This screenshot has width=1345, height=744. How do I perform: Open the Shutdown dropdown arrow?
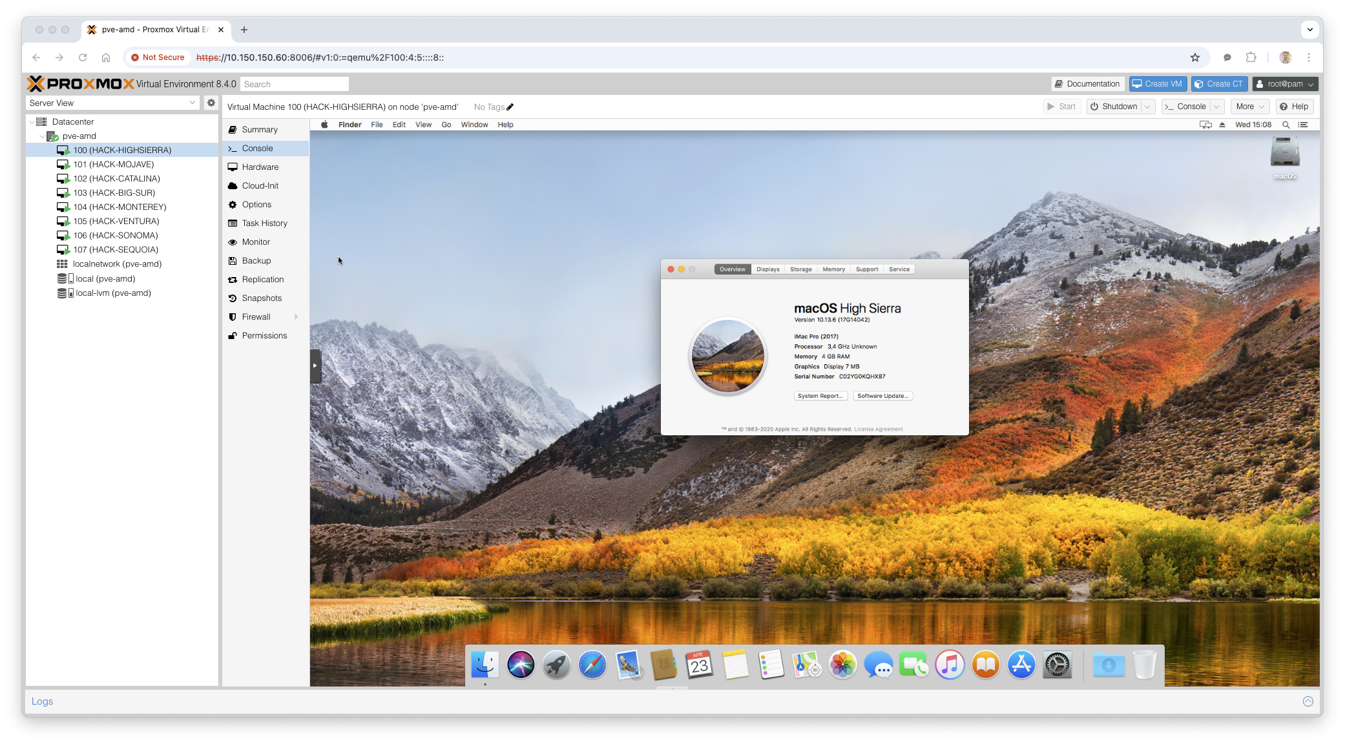point(1147,107)
